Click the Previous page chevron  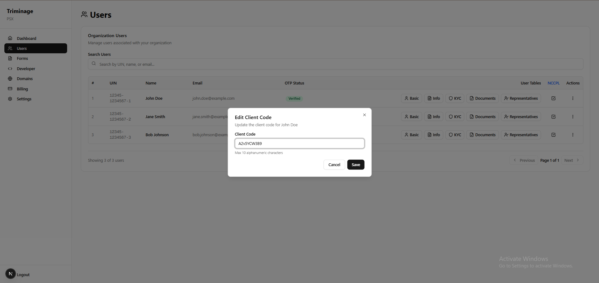515,160
